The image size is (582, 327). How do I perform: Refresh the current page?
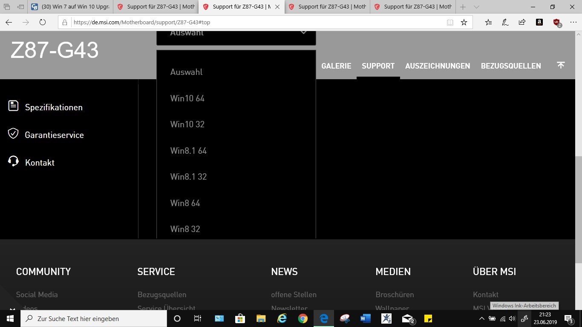point(43,23)
